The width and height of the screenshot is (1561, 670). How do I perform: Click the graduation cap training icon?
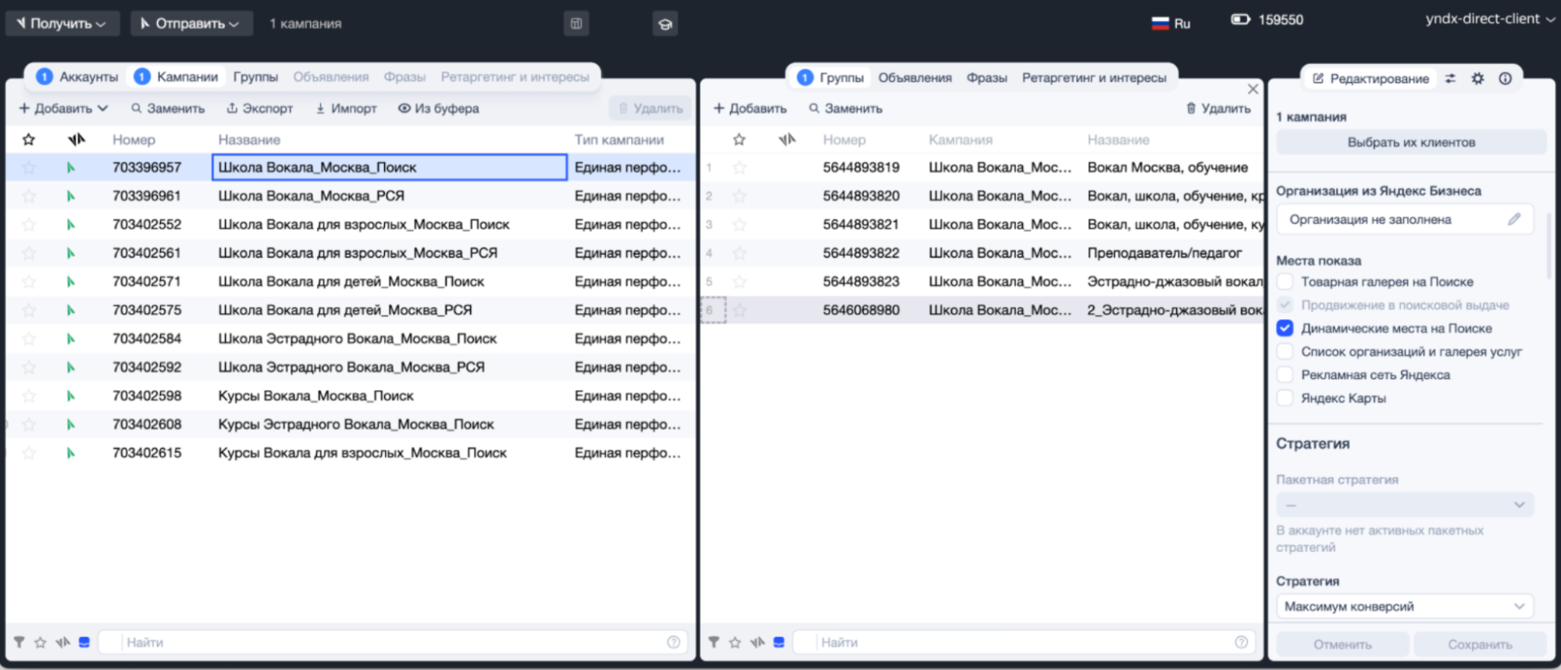pyautogui.click(x=665, y=23)
